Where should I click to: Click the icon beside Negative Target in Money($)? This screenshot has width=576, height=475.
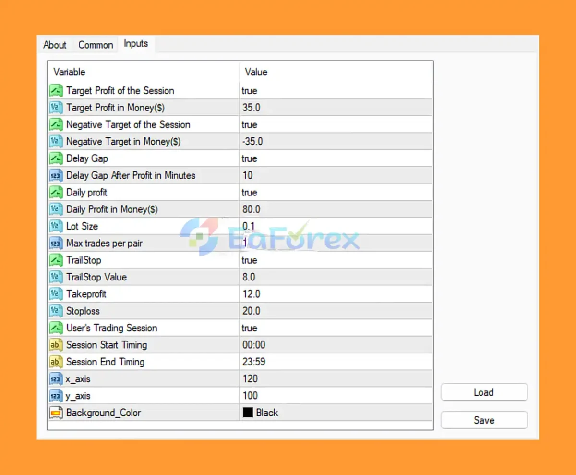(x=56, y=142)
